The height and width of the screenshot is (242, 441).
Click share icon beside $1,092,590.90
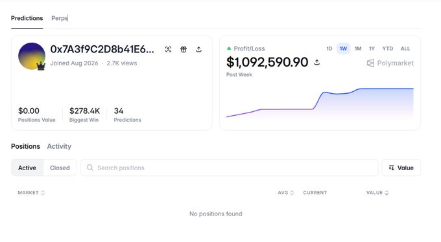click(x=316, y=62)
